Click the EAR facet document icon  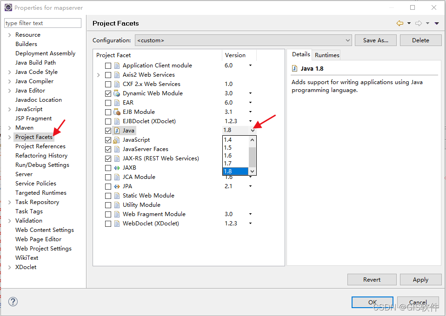(x=117, y=103)
